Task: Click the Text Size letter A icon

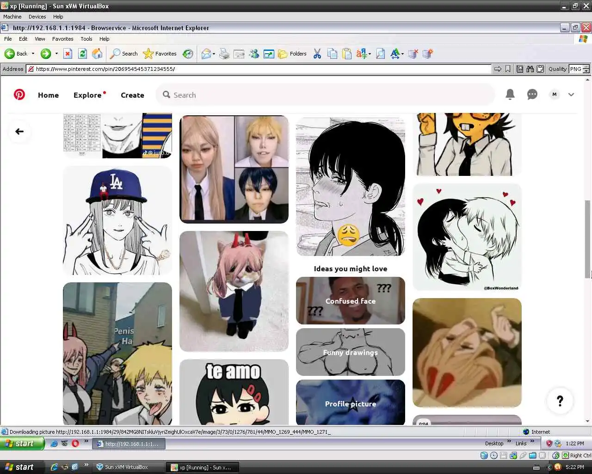Action: click(x=395, y=54)
